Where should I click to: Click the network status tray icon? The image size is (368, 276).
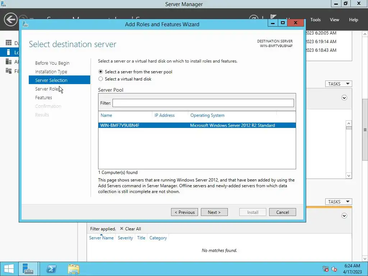point(326,269)
